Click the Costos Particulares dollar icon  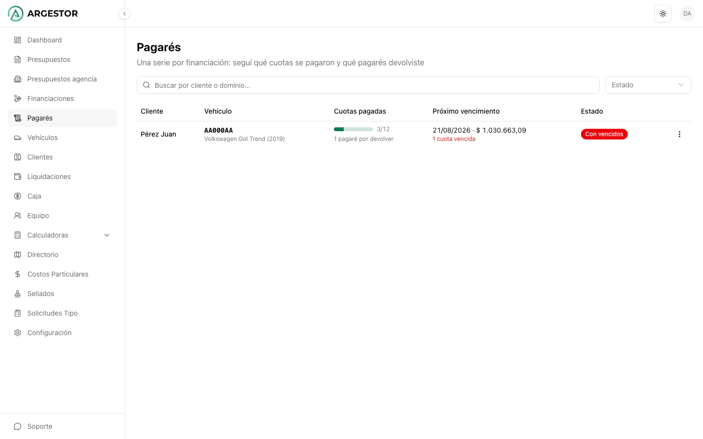(18, 274)
